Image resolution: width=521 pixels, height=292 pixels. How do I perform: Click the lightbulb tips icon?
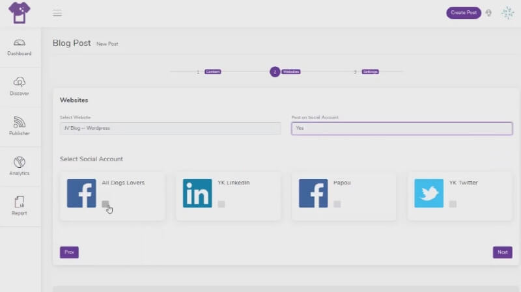pos(488,13)
